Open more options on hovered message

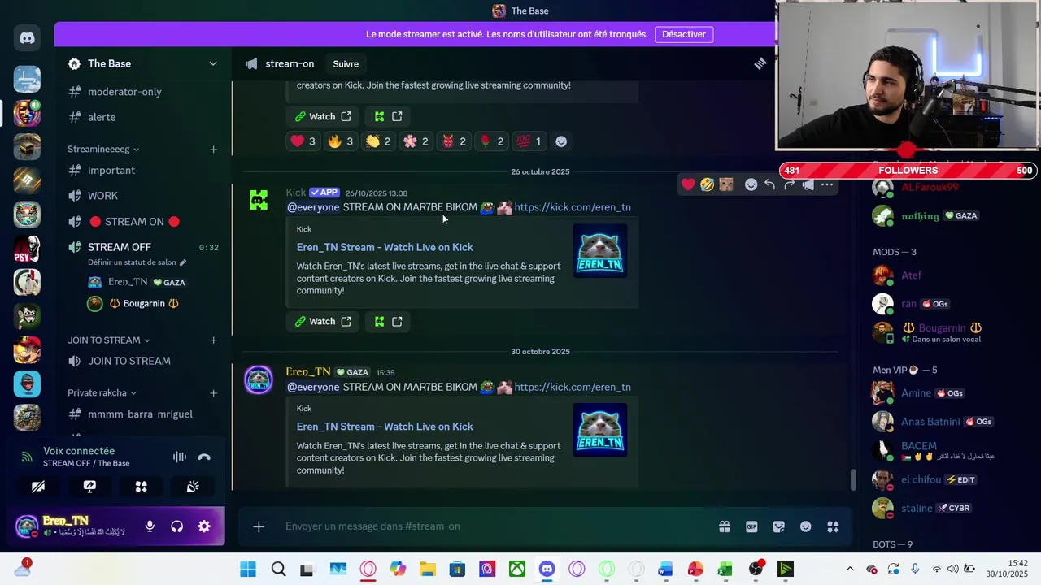(x=827, y=185)
